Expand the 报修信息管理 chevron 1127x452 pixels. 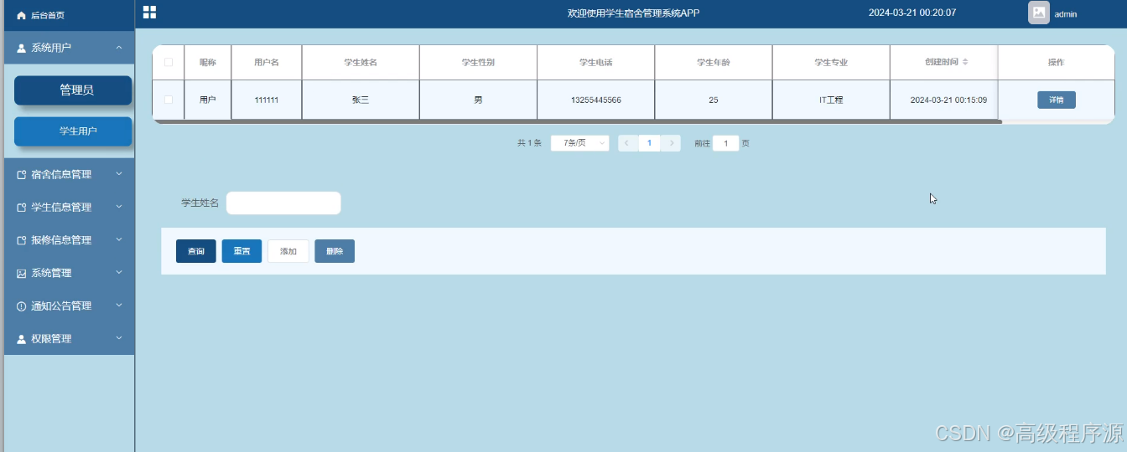(119, 239)
